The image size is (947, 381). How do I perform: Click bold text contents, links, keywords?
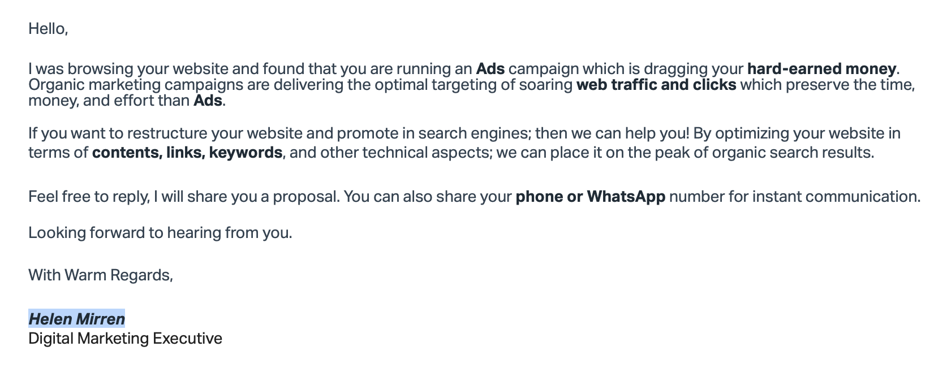[x=187, y=153]
